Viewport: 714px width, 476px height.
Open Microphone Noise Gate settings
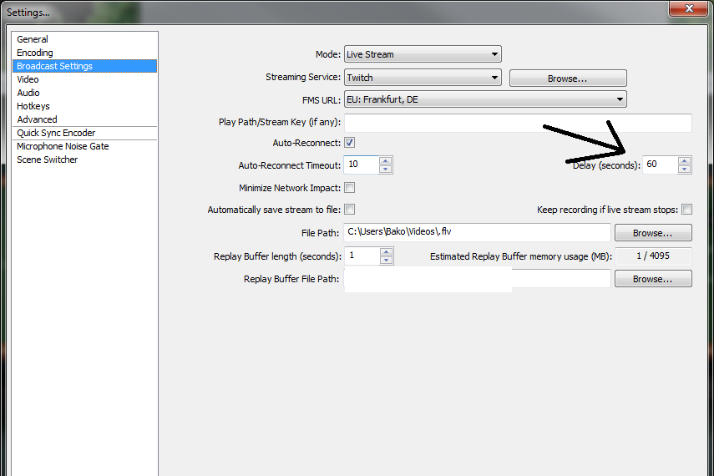click(84, 146)
